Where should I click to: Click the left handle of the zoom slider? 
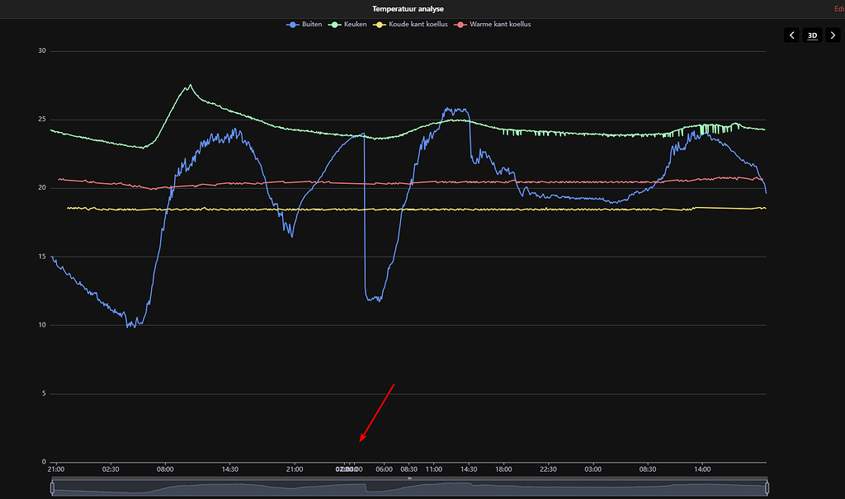coord(53,488)
